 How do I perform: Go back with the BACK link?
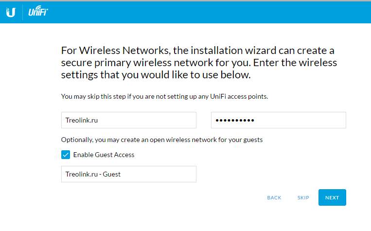(x=274, y=197)
